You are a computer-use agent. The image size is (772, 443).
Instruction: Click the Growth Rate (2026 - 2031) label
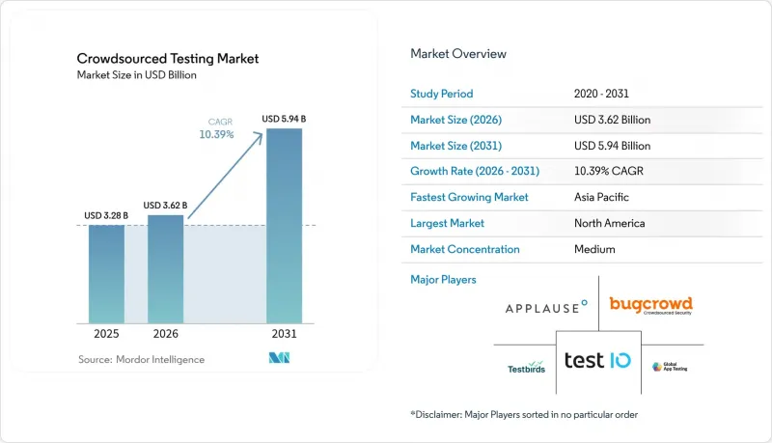[475, 171]
